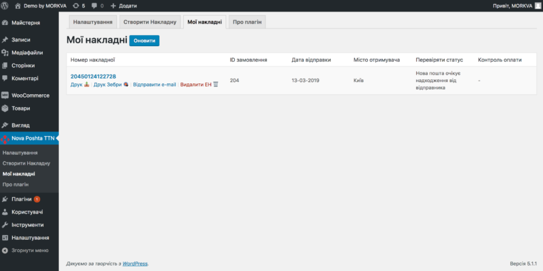Click the Записи pin icon
This screenshot has width=543, height=271.
(x=5, y=40)
